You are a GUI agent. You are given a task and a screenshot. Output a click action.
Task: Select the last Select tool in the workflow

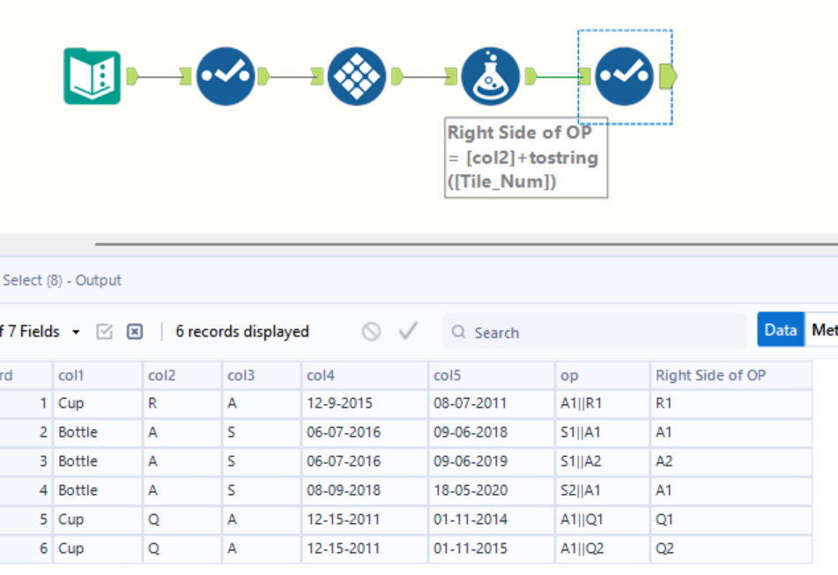pyautogui.click(x=624, y=77)
